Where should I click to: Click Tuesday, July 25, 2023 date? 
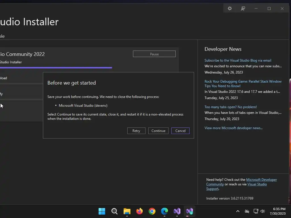coord(221,98)
